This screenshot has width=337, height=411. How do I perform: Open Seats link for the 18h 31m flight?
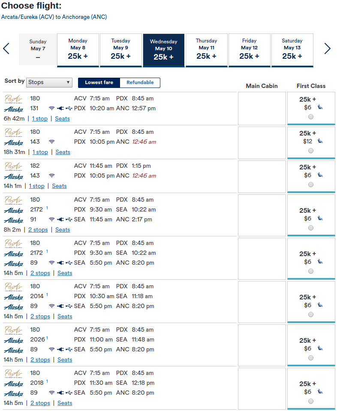point(63,152)
